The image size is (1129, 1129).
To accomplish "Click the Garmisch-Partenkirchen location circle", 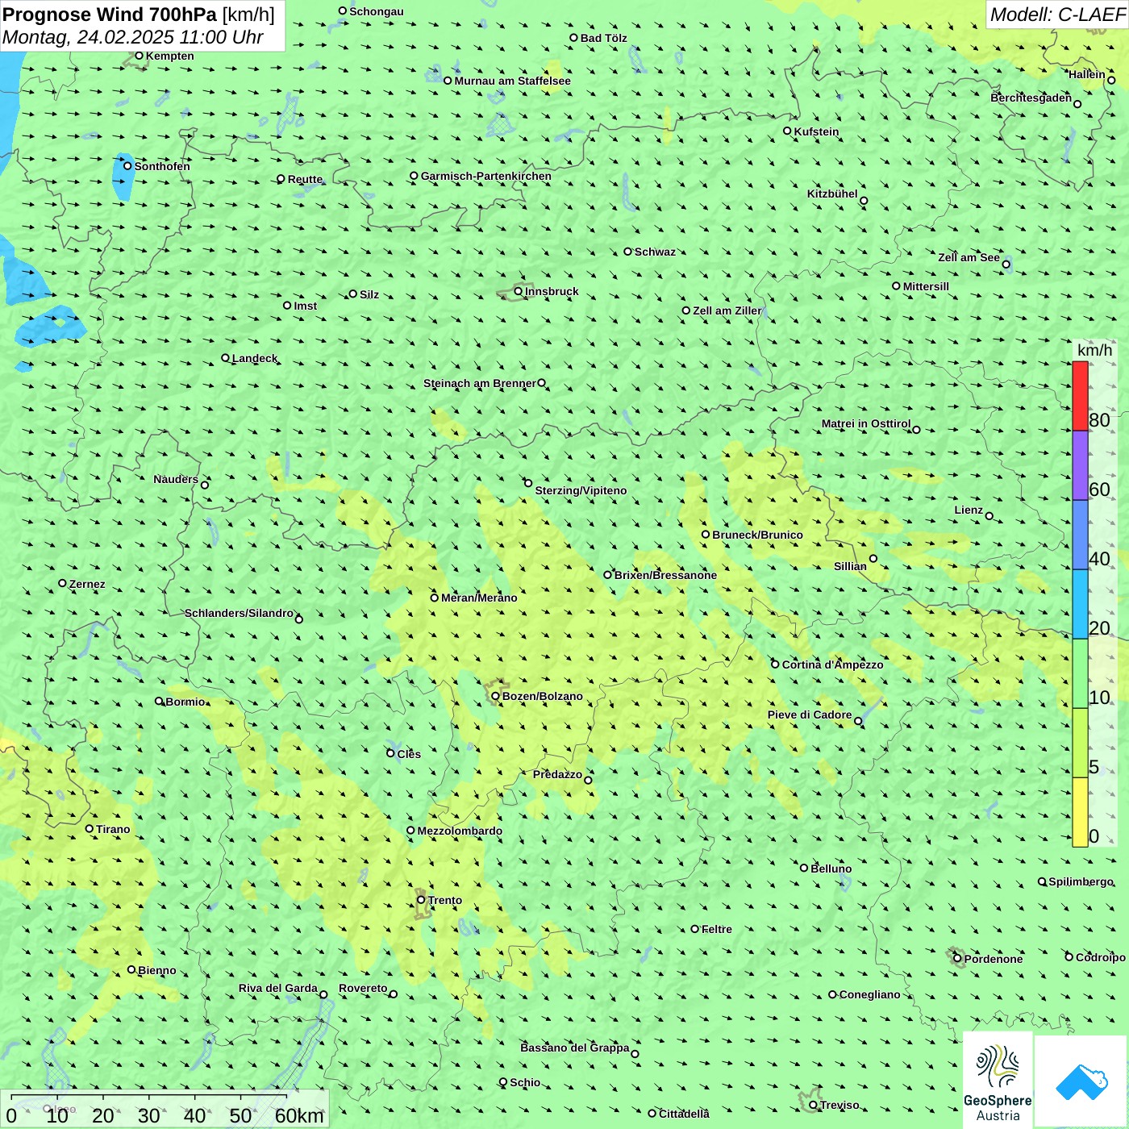I will tap(415, 176).
